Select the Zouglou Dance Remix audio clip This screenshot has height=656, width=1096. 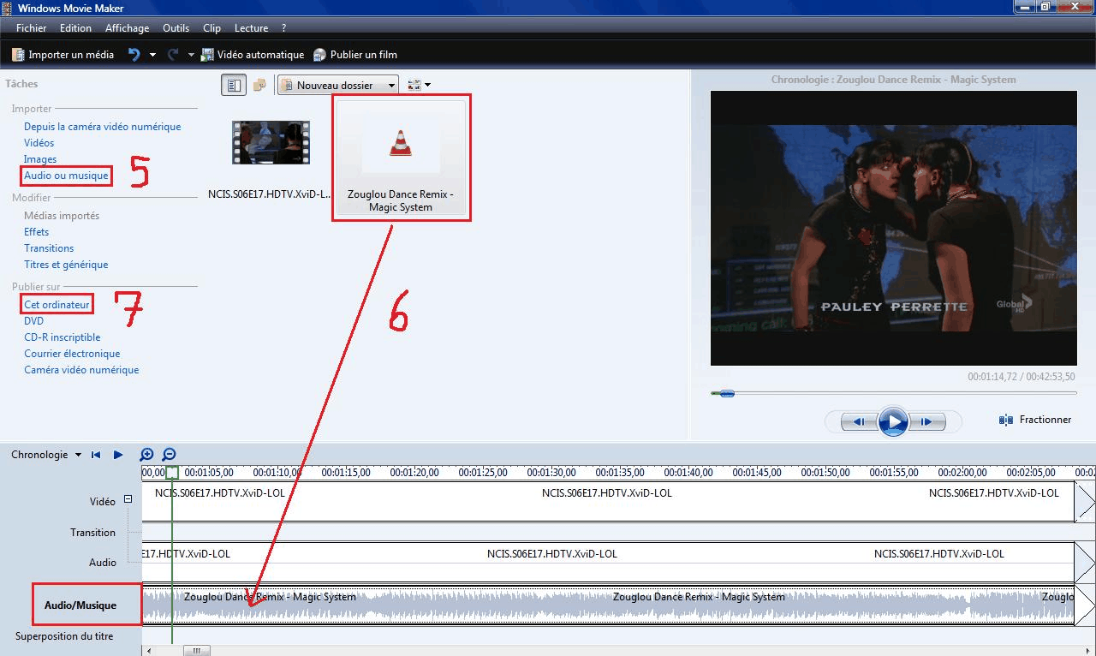pos(401,159)
